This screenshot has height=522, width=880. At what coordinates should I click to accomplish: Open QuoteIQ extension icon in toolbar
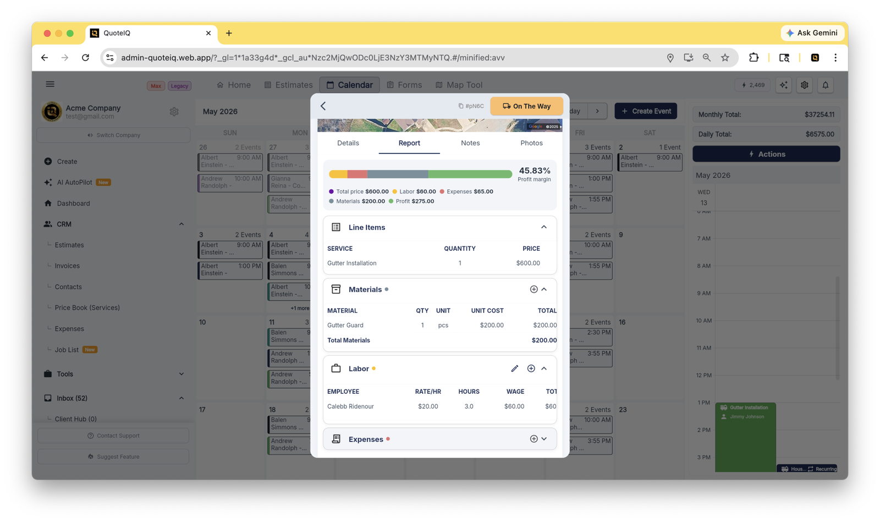tap(815, 58)
